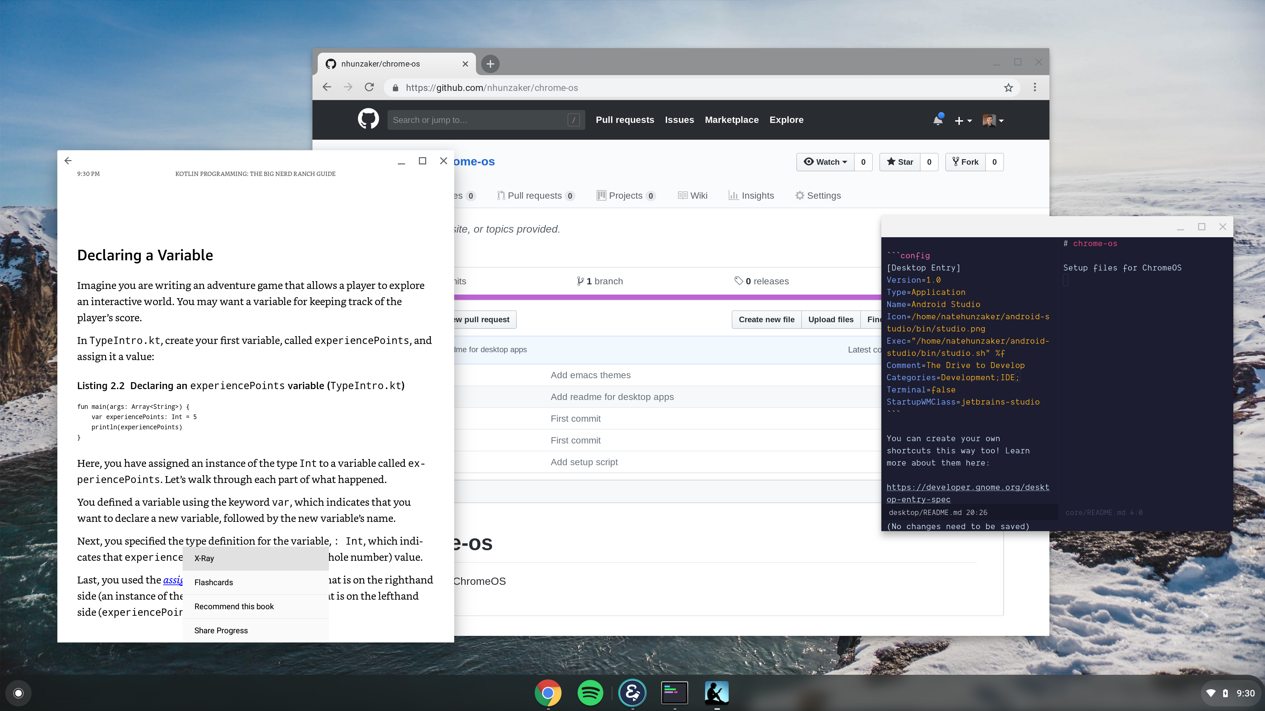This screenshot has height=711, width=1265.
Task: Open the notifications bell icon
Action: 937,120
